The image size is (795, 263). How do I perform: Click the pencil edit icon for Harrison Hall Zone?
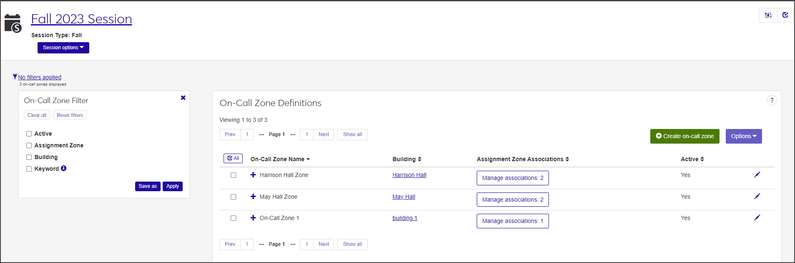coord(757,175)
